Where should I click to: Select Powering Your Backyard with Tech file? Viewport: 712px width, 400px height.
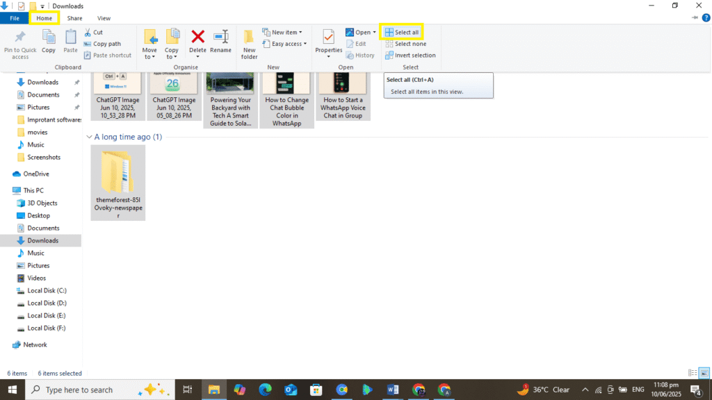231,100
